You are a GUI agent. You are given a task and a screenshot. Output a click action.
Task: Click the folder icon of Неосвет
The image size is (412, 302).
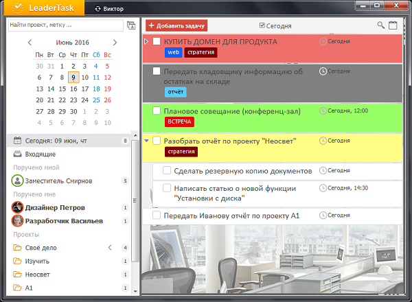pos(17,274)
